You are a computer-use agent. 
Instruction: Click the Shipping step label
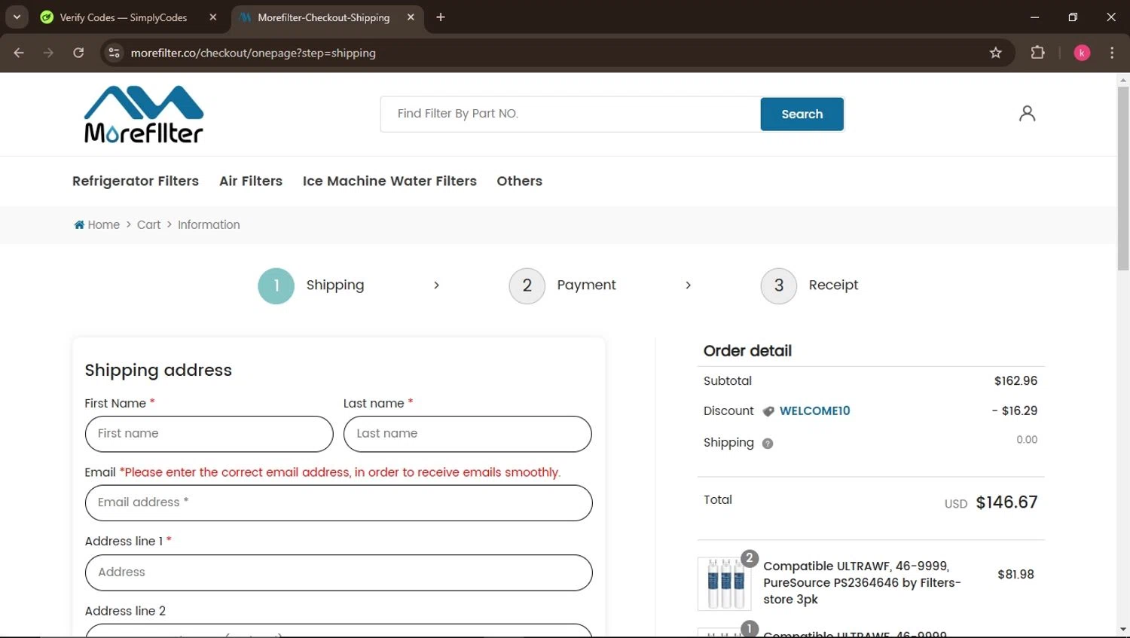[335, 285]
